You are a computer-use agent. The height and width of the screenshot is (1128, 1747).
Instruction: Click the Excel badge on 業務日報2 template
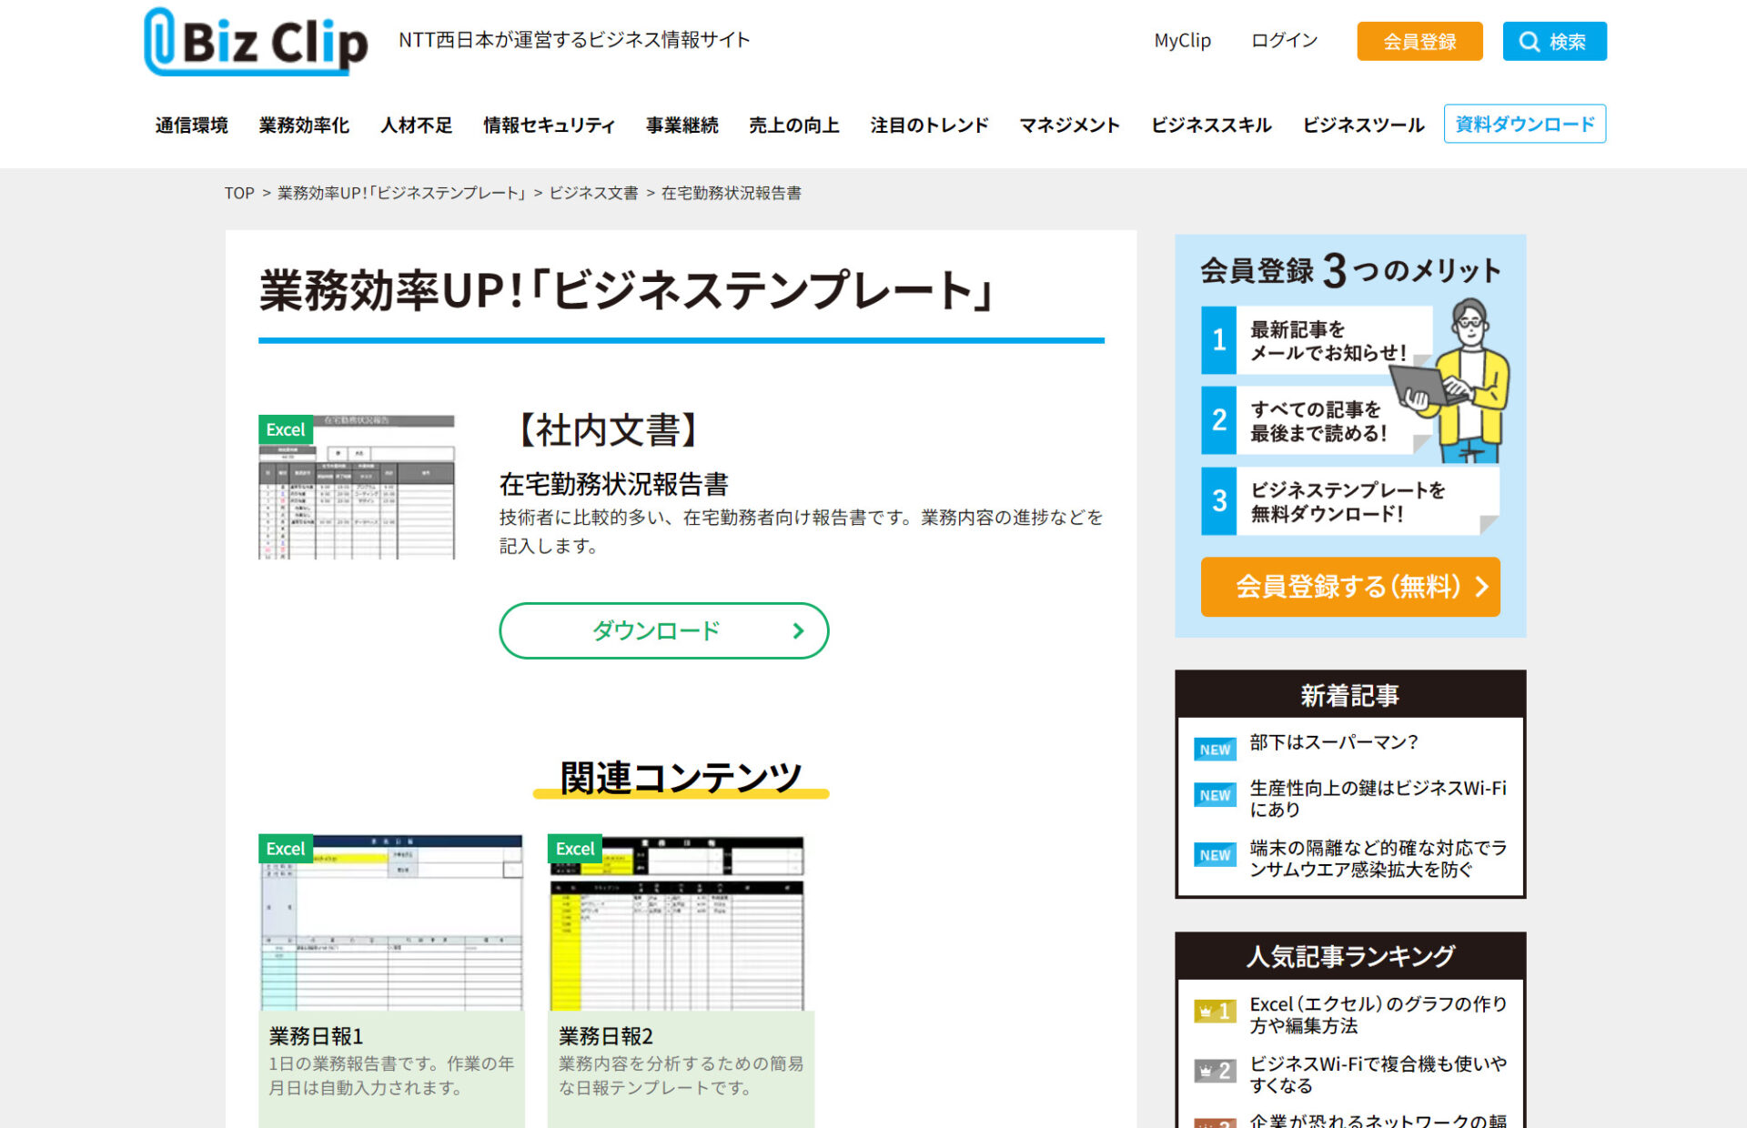point(574,849)
